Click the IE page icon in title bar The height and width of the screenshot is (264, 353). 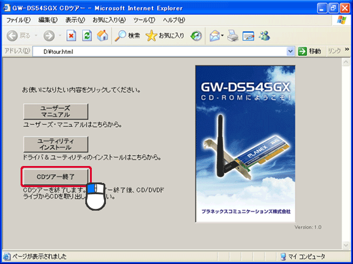point(6,8)
